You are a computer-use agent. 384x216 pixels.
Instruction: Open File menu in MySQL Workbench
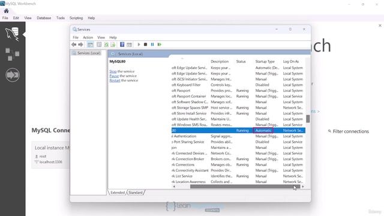[5, 18]
